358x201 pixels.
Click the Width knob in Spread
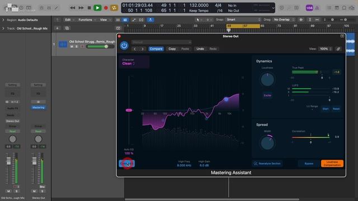(x=267, y=143)
